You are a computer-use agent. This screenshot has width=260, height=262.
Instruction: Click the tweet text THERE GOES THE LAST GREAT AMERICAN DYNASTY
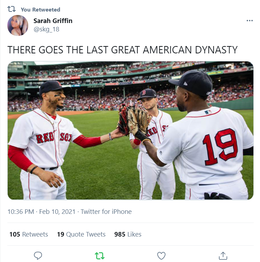(122, 50)
